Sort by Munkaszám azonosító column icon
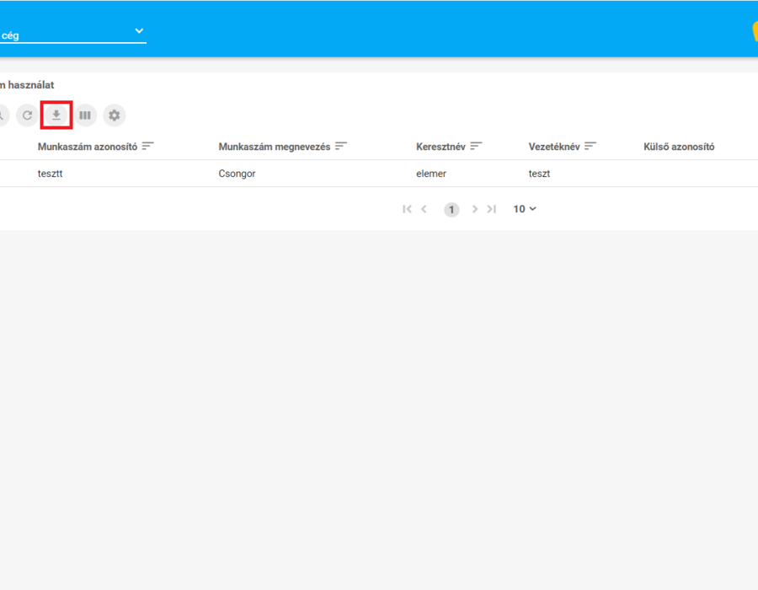 147,146
